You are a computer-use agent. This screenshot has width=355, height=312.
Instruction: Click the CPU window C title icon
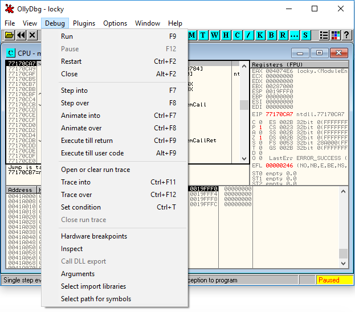point(11,53)
